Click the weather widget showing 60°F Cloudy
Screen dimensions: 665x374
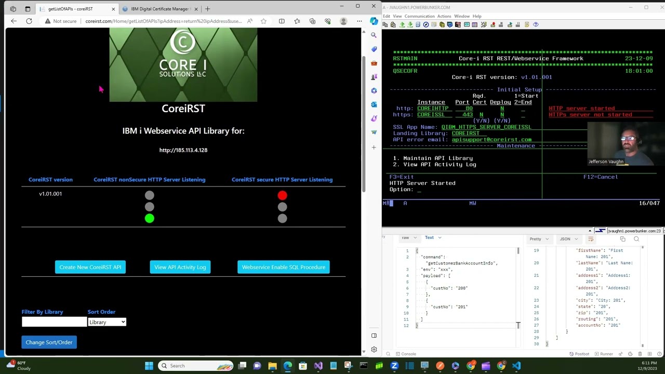tap(18, 366)
